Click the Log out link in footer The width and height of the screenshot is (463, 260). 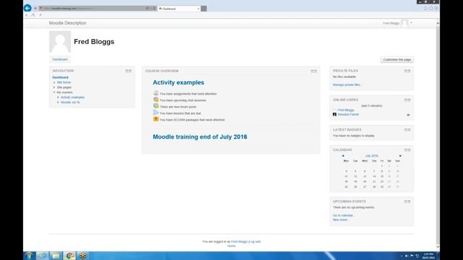click(x=255, y=242)
